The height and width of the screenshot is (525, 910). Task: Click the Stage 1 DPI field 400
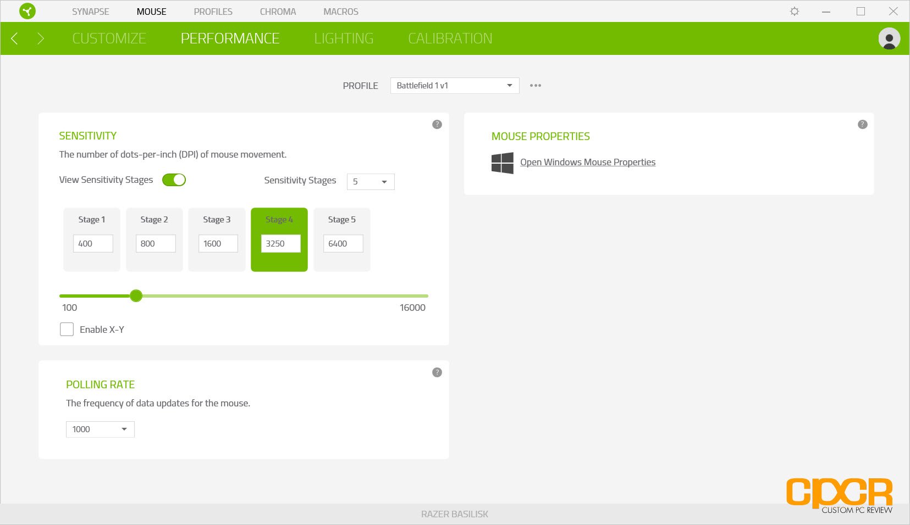(x=93, y=244)
